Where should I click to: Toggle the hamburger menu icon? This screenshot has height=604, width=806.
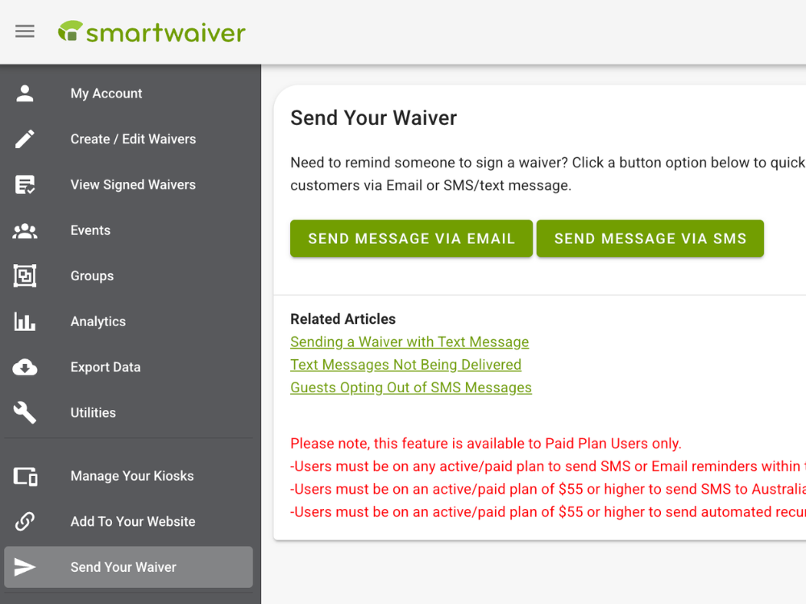tap(25, 31)
